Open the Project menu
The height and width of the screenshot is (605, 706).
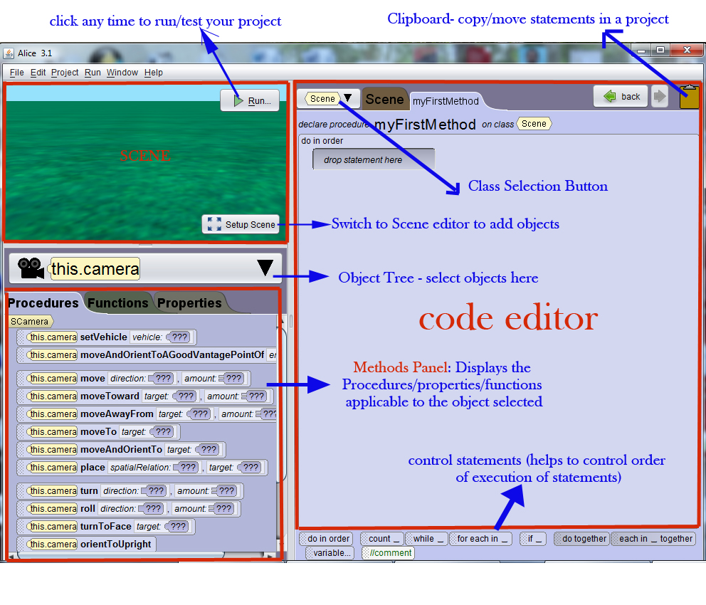pyautogui.click(x=65, y=72)
